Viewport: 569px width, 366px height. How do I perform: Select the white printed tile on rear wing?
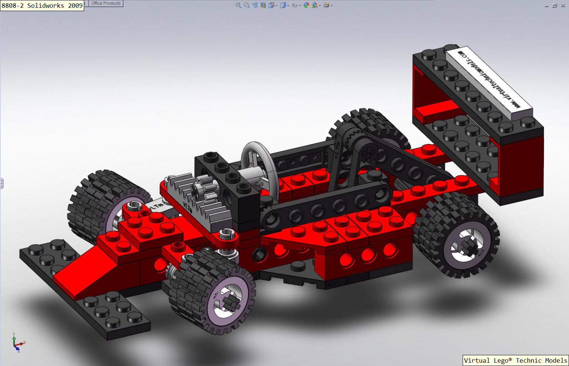[489, 83]
